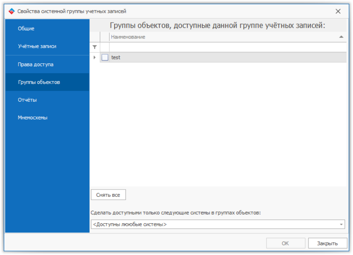Viewport: 353px width, 255px height.
Task: Close the dialog with the X button
Action: coord(338,11)
